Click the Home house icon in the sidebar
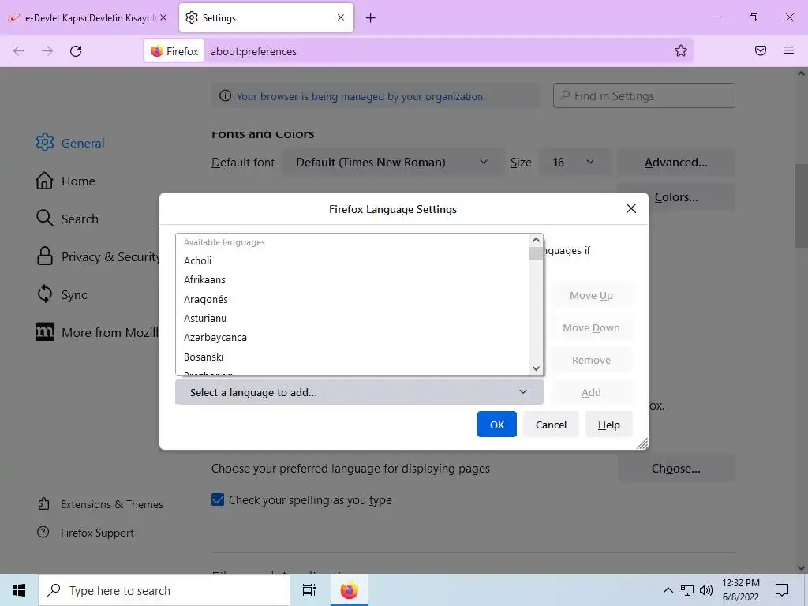The width and height of the screenshot is (808, 606). click(x=44, y=181)
